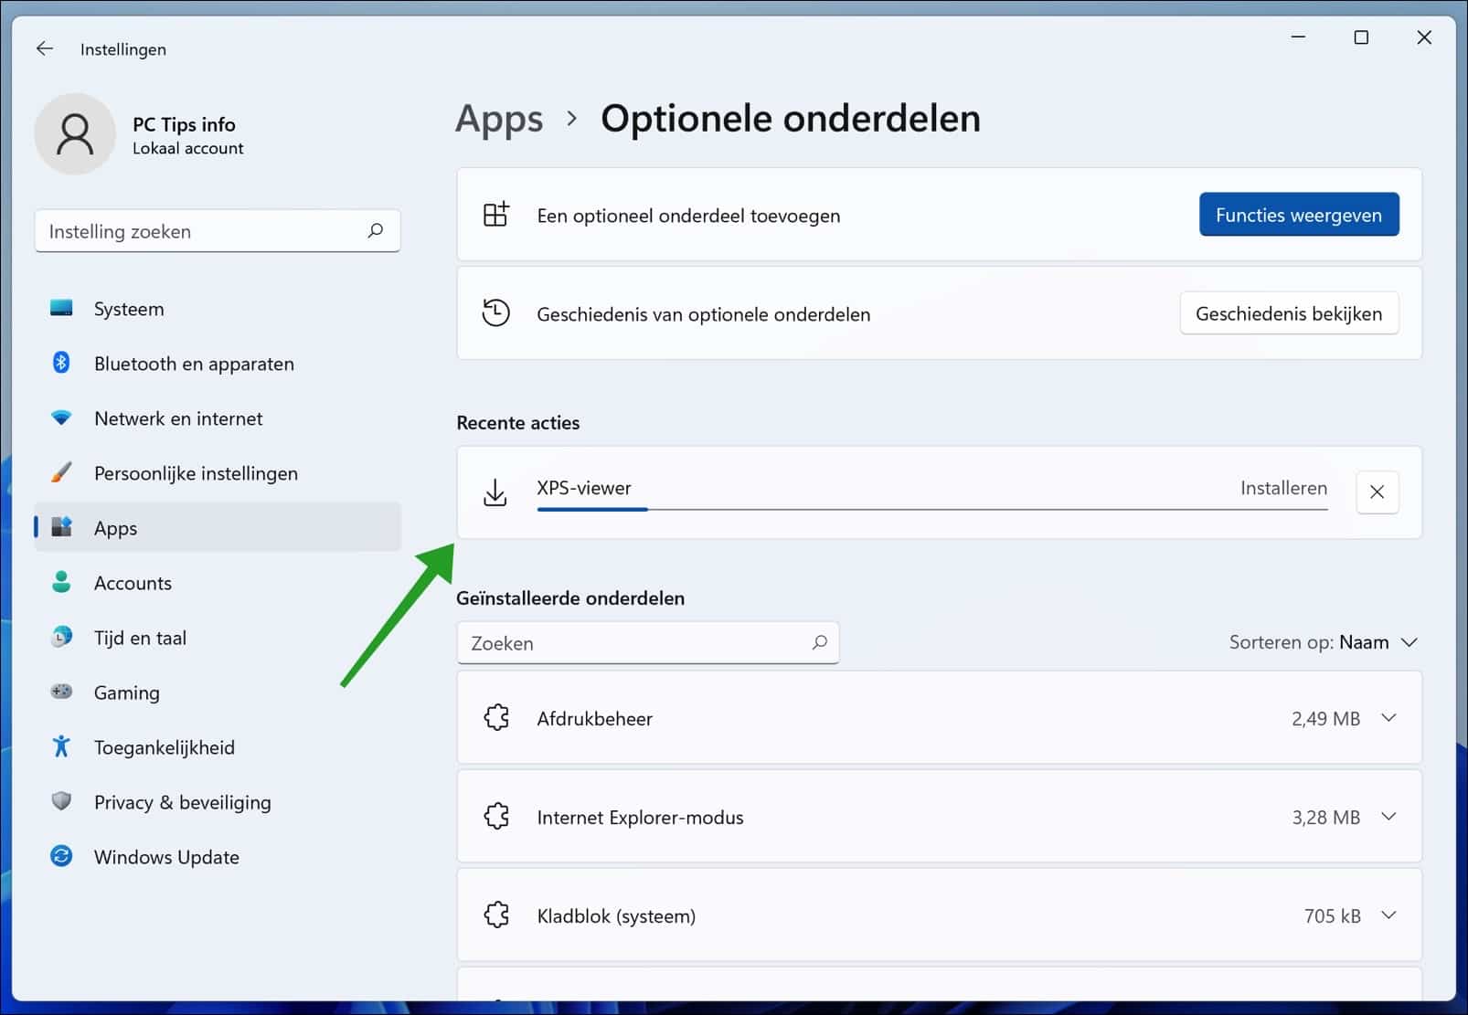Expand Internet Explorer-modus details
Image resolution: width=1468 pixels, height=1015 pixels.
(x=1390, y=817)
